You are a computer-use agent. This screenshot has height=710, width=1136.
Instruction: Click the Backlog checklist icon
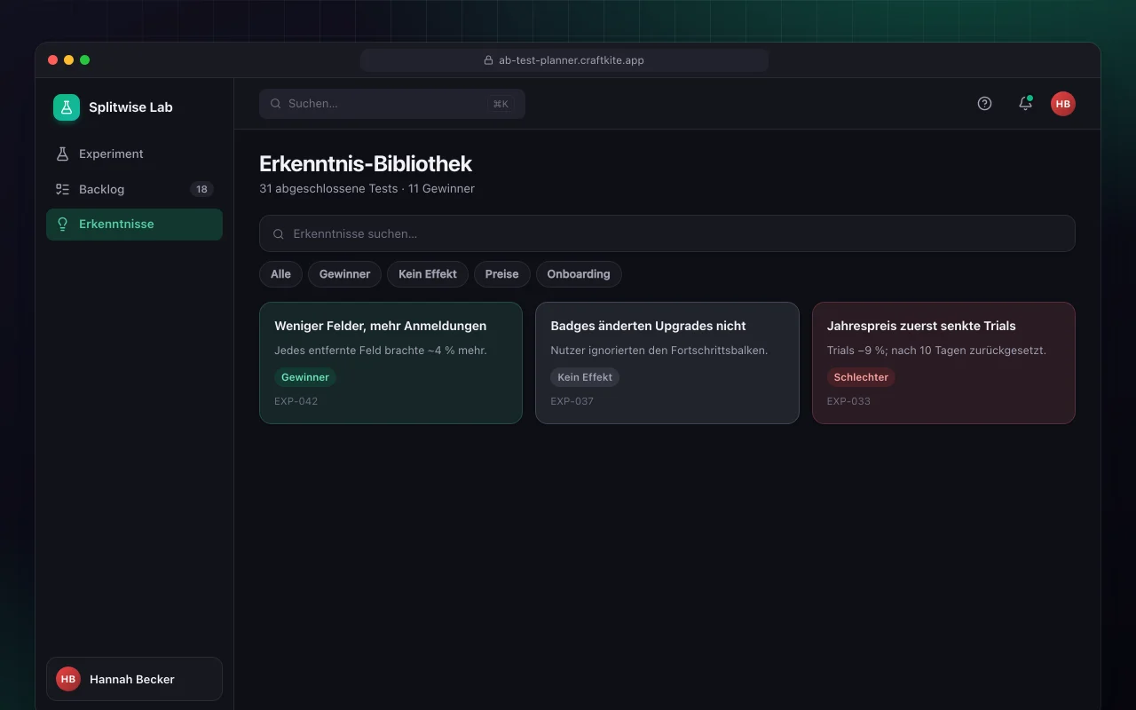62,189
